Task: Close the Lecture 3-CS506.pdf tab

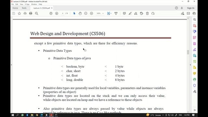Action: point(52,8)
